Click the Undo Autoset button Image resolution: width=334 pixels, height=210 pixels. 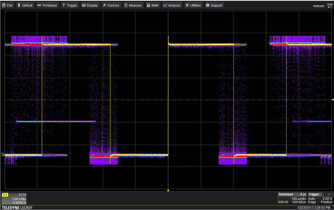pyautogui.click(x=330, y=5)
